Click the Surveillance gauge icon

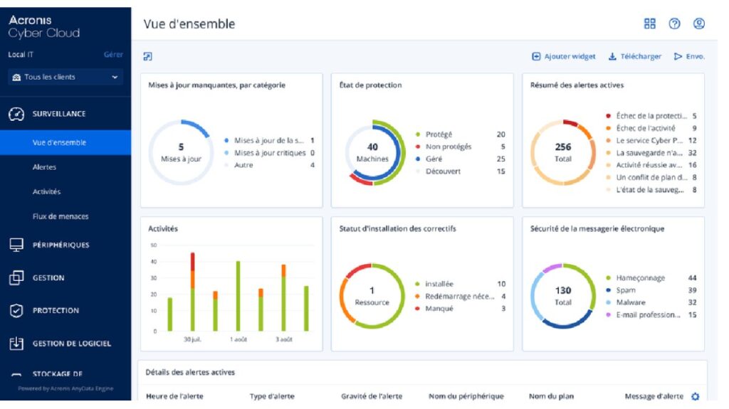point(16,114)
